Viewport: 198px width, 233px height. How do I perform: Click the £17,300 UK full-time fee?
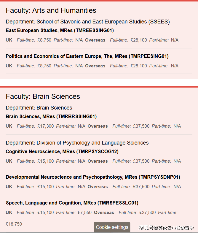[46, 126]
